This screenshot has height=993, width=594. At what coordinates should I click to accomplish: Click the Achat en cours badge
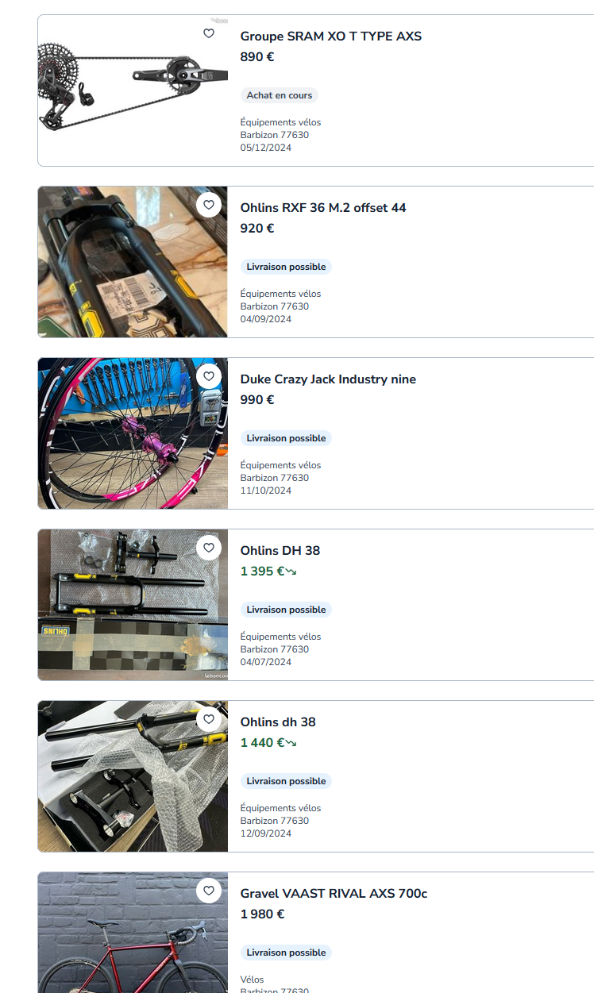coord(280,95)
